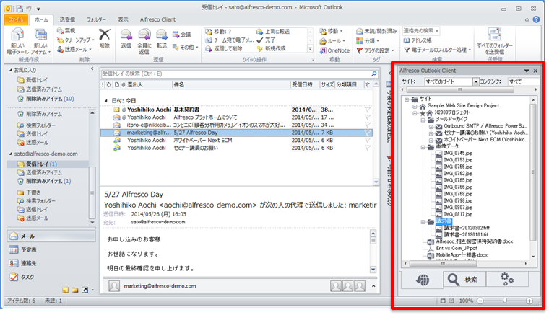
Task: Close the Alfresco Outlook Client pane
Action: (535, 71)
